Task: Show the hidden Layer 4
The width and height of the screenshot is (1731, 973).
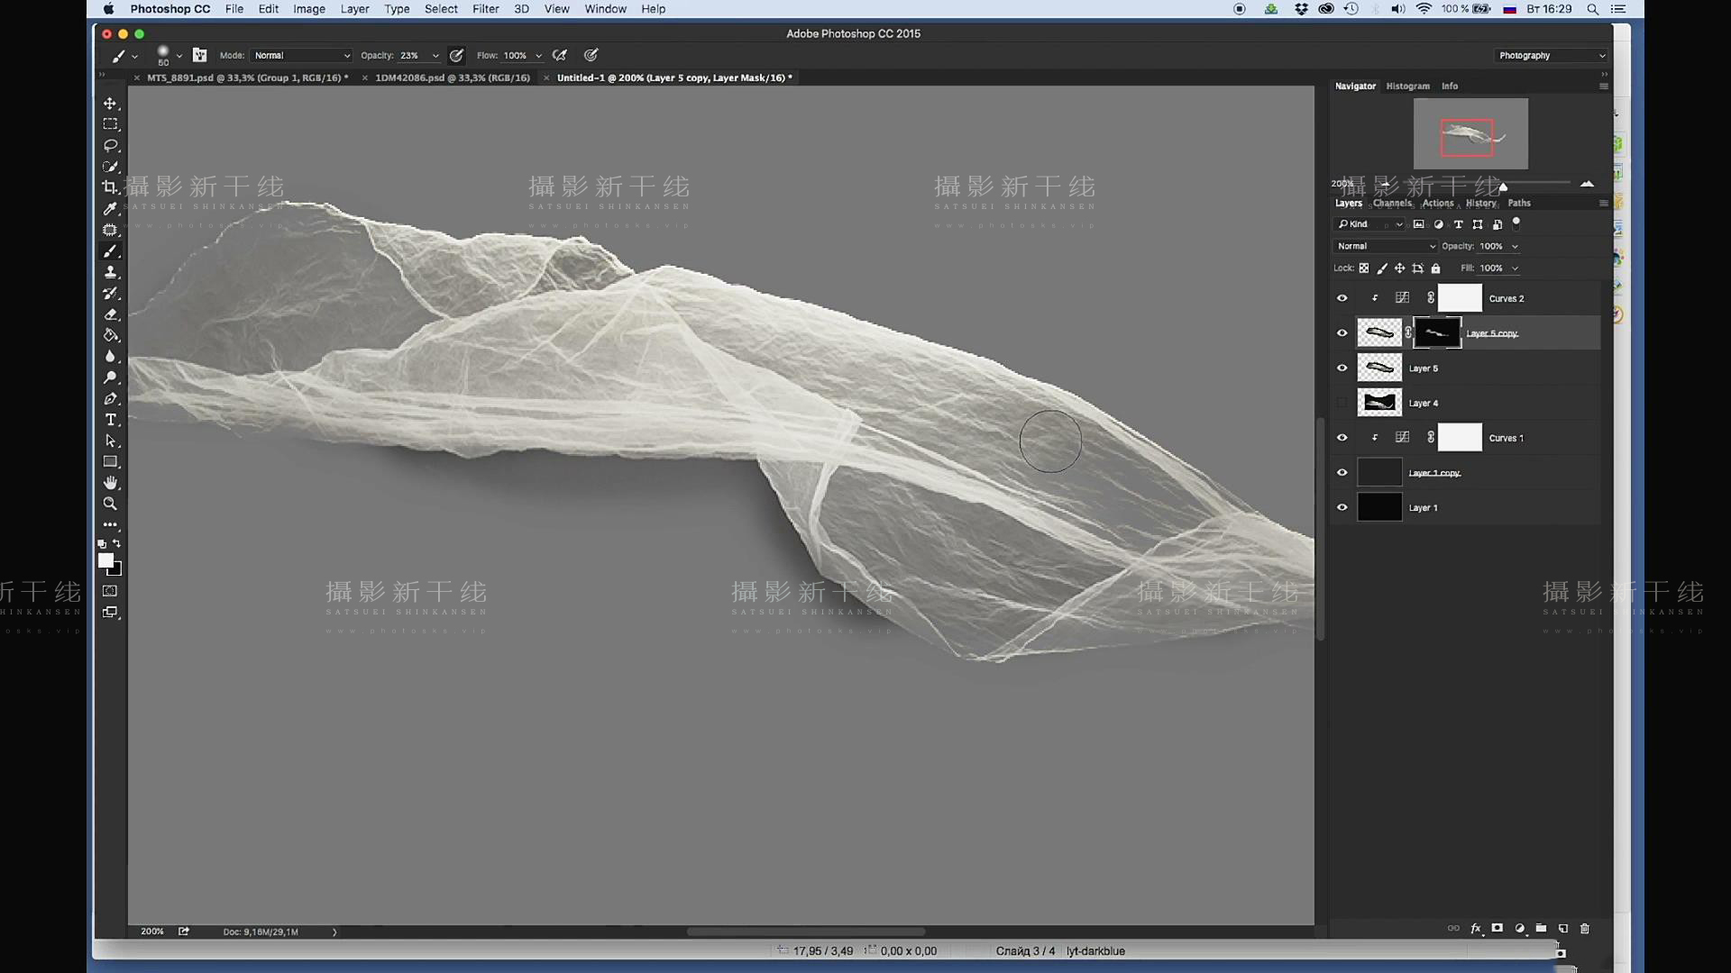Action: (1342, 403)
